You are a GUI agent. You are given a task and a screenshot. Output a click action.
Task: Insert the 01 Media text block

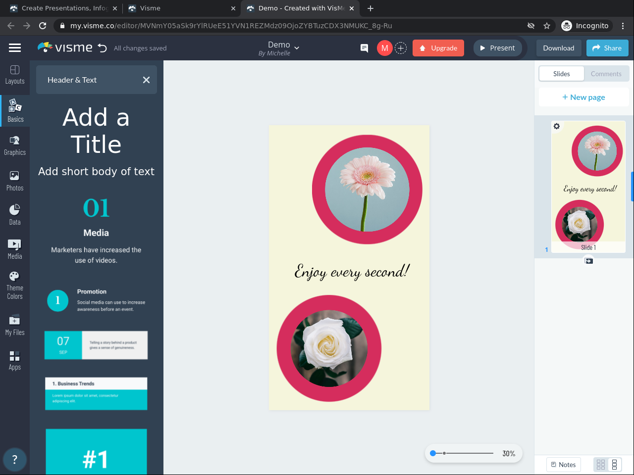tap(96, 231)
